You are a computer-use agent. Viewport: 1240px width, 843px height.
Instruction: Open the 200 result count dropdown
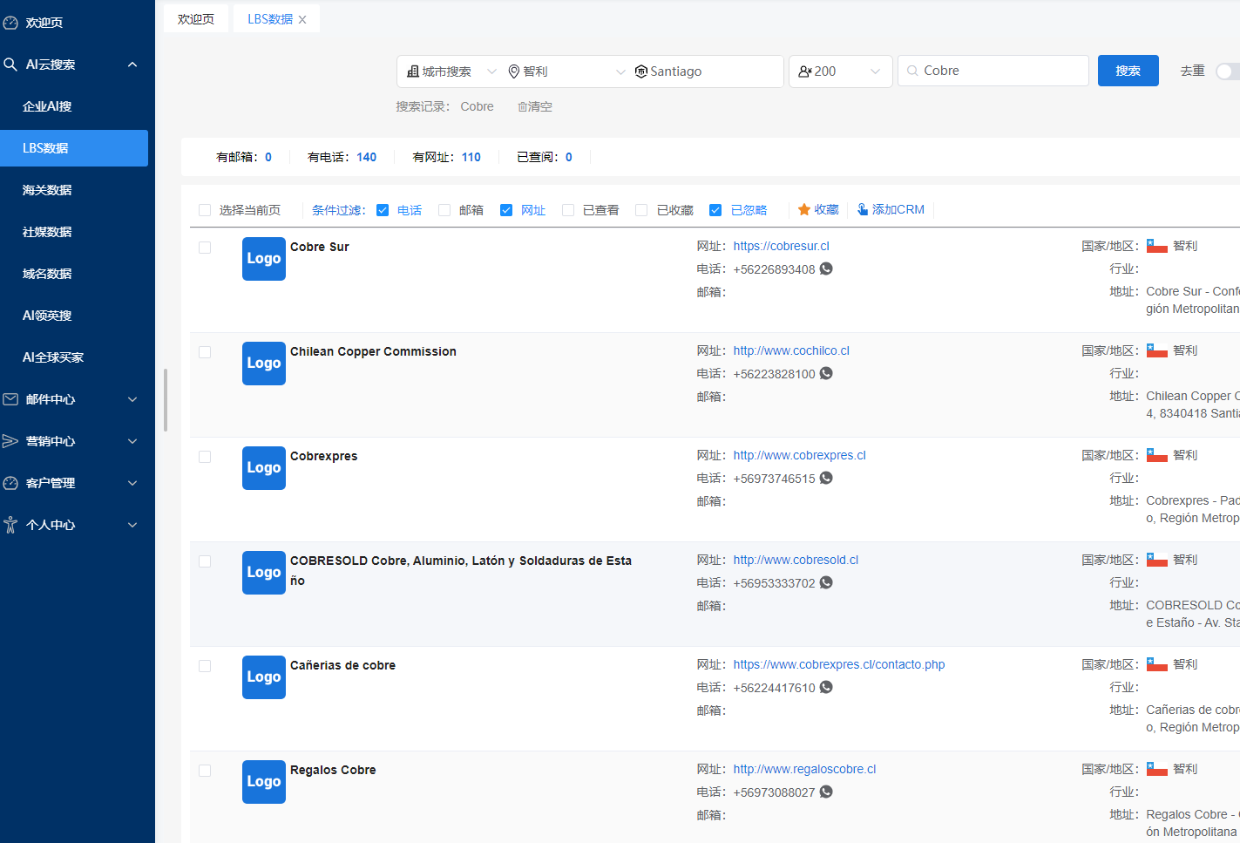pos(841,71)
